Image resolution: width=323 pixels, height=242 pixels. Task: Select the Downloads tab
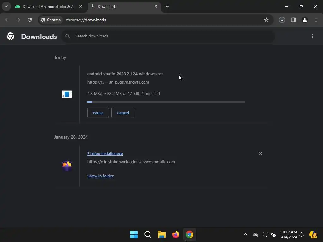click(x=124, y=7)
